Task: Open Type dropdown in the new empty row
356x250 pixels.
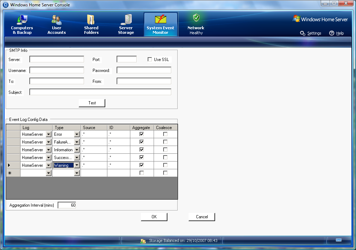Action: pyautogui.click(x=77, y=173)
